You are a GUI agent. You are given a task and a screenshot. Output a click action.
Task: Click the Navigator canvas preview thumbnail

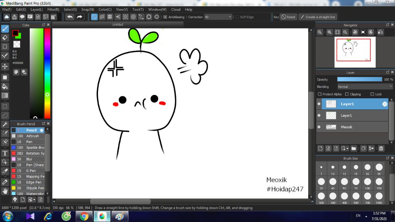pyautogui.click(x=355, y=52)
